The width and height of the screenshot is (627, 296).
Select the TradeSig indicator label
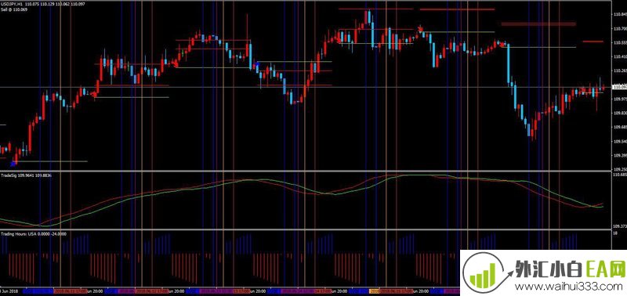[7, 175]
